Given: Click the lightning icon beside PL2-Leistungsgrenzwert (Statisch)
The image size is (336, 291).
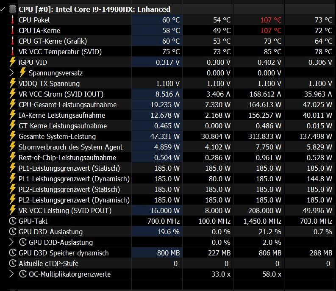Looking at the screenshot, I should (13, 189).
